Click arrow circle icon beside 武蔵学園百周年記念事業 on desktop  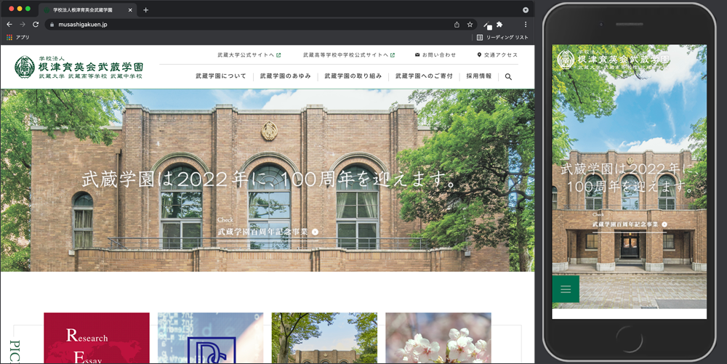click(x=316, y=232)
